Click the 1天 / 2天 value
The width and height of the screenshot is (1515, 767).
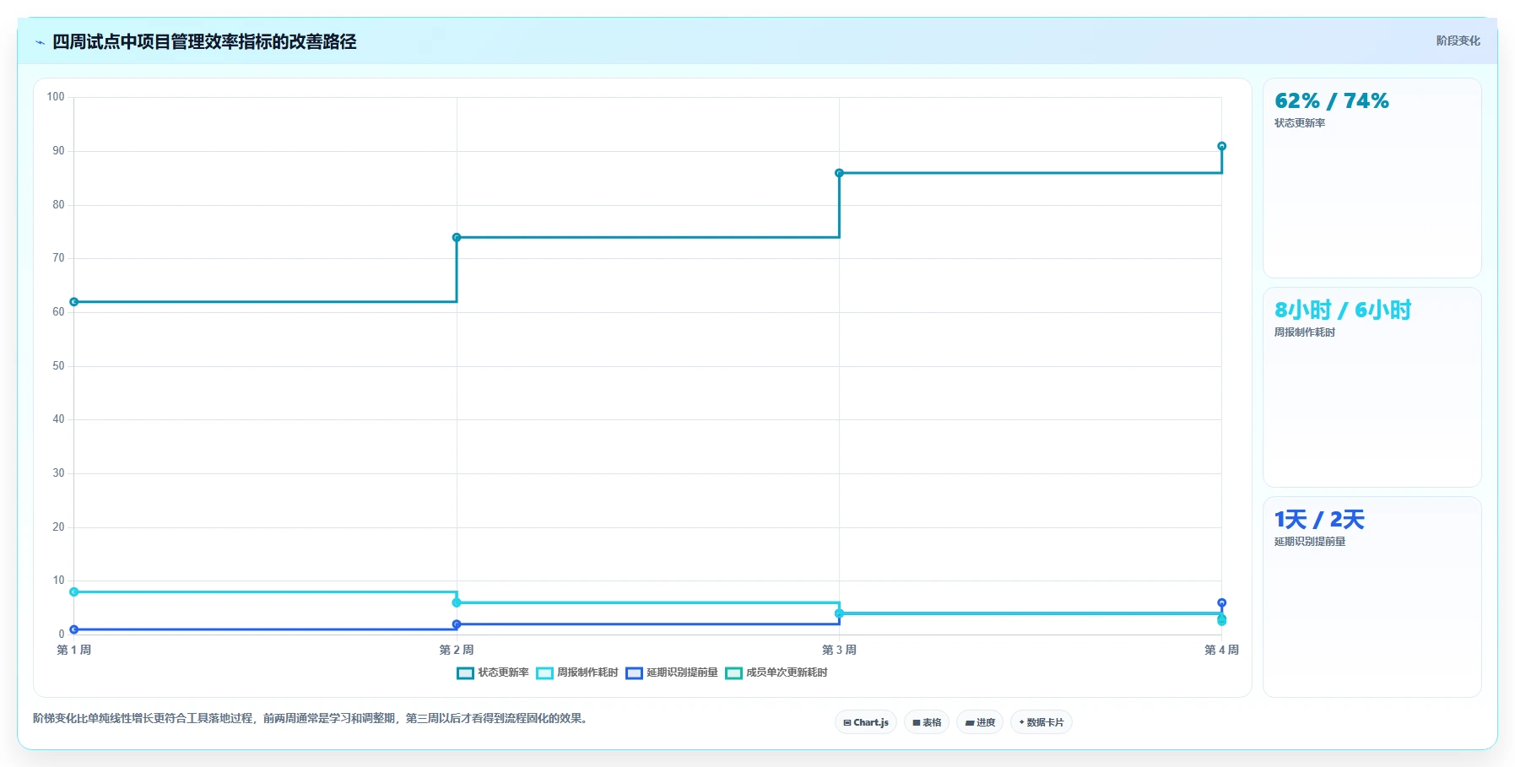(x=1319, y=520)
